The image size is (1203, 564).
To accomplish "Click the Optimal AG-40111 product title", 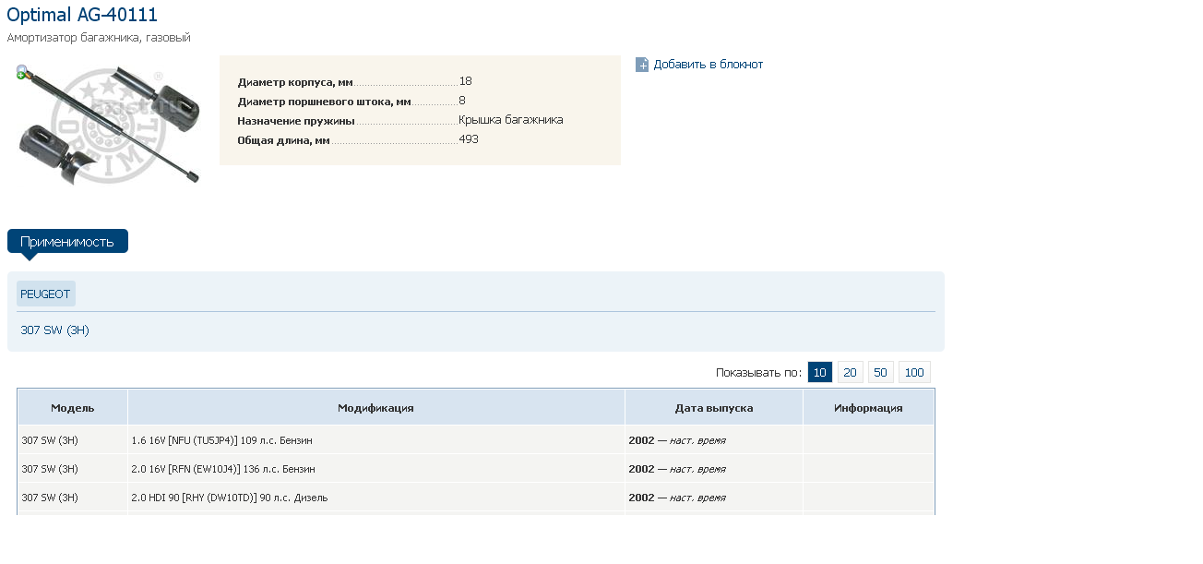I will (x=82, y=15).
